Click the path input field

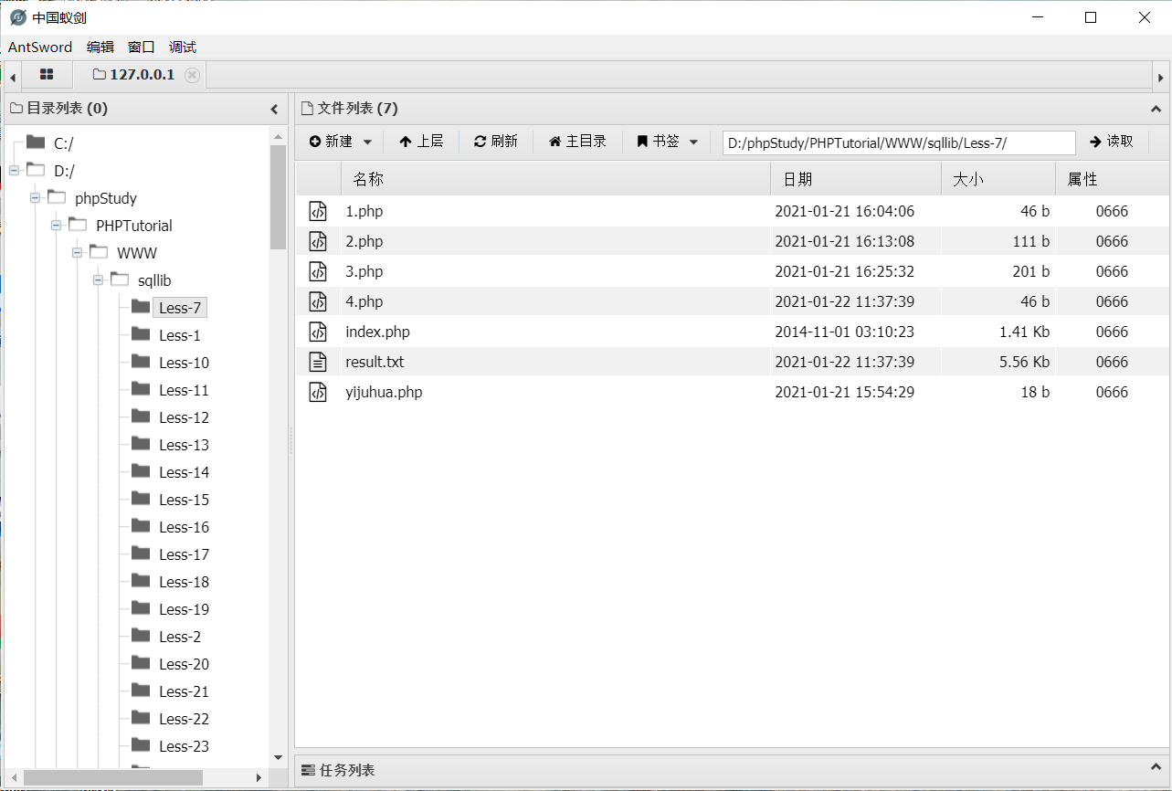coord(898,142)
